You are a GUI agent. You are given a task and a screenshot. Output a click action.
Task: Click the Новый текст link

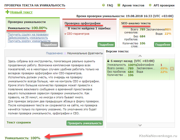pos(21,12)
